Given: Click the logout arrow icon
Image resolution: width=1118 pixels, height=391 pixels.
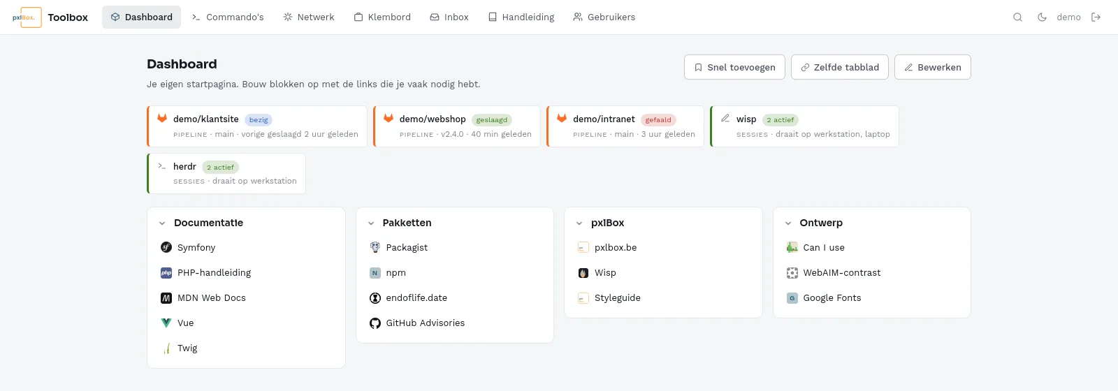Looking at the screenshot, I should pyautogui.click(x=1096, y=17).
